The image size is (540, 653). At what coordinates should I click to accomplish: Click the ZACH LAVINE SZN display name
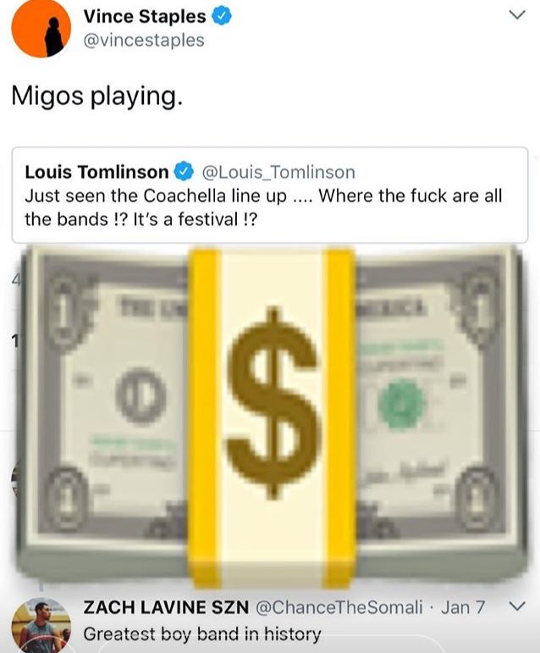point(166,607)
